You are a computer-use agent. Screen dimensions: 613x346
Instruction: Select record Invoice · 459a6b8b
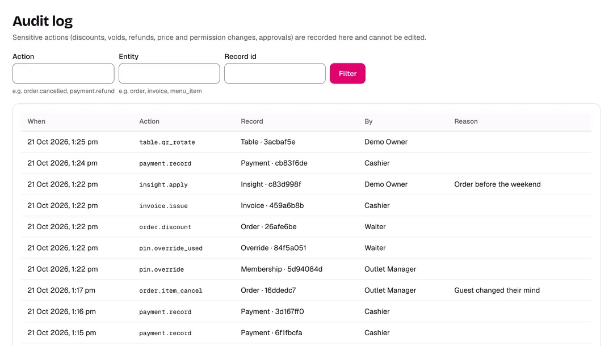[272, 205]
